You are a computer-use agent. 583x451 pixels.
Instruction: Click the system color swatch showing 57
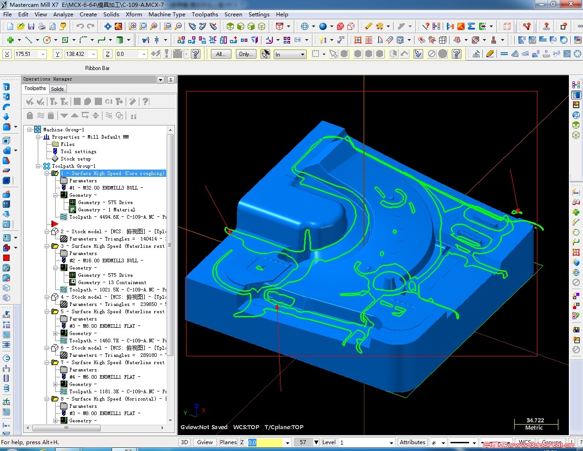[303, 442]
